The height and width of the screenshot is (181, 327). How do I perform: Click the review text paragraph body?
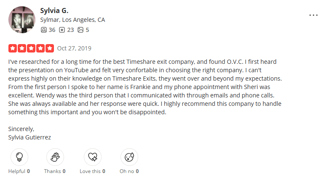(x=143, y=87)
